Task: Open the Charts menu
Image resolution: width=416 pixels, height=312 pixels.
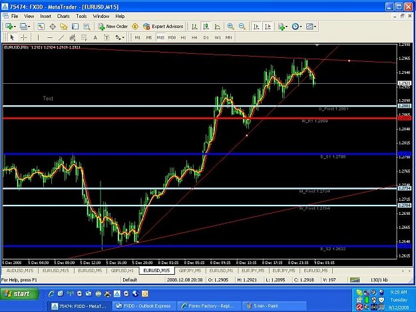Action: click(x=63, y=16)
